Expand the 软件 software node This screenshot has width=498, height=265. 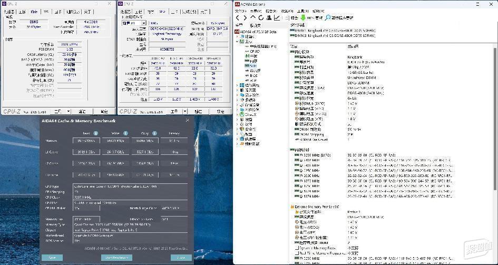click(x=237, y=124)
